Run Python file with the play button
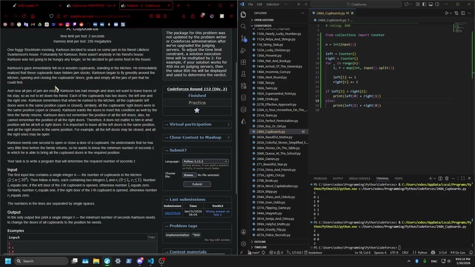475x267 pixels. pos(446,13)
